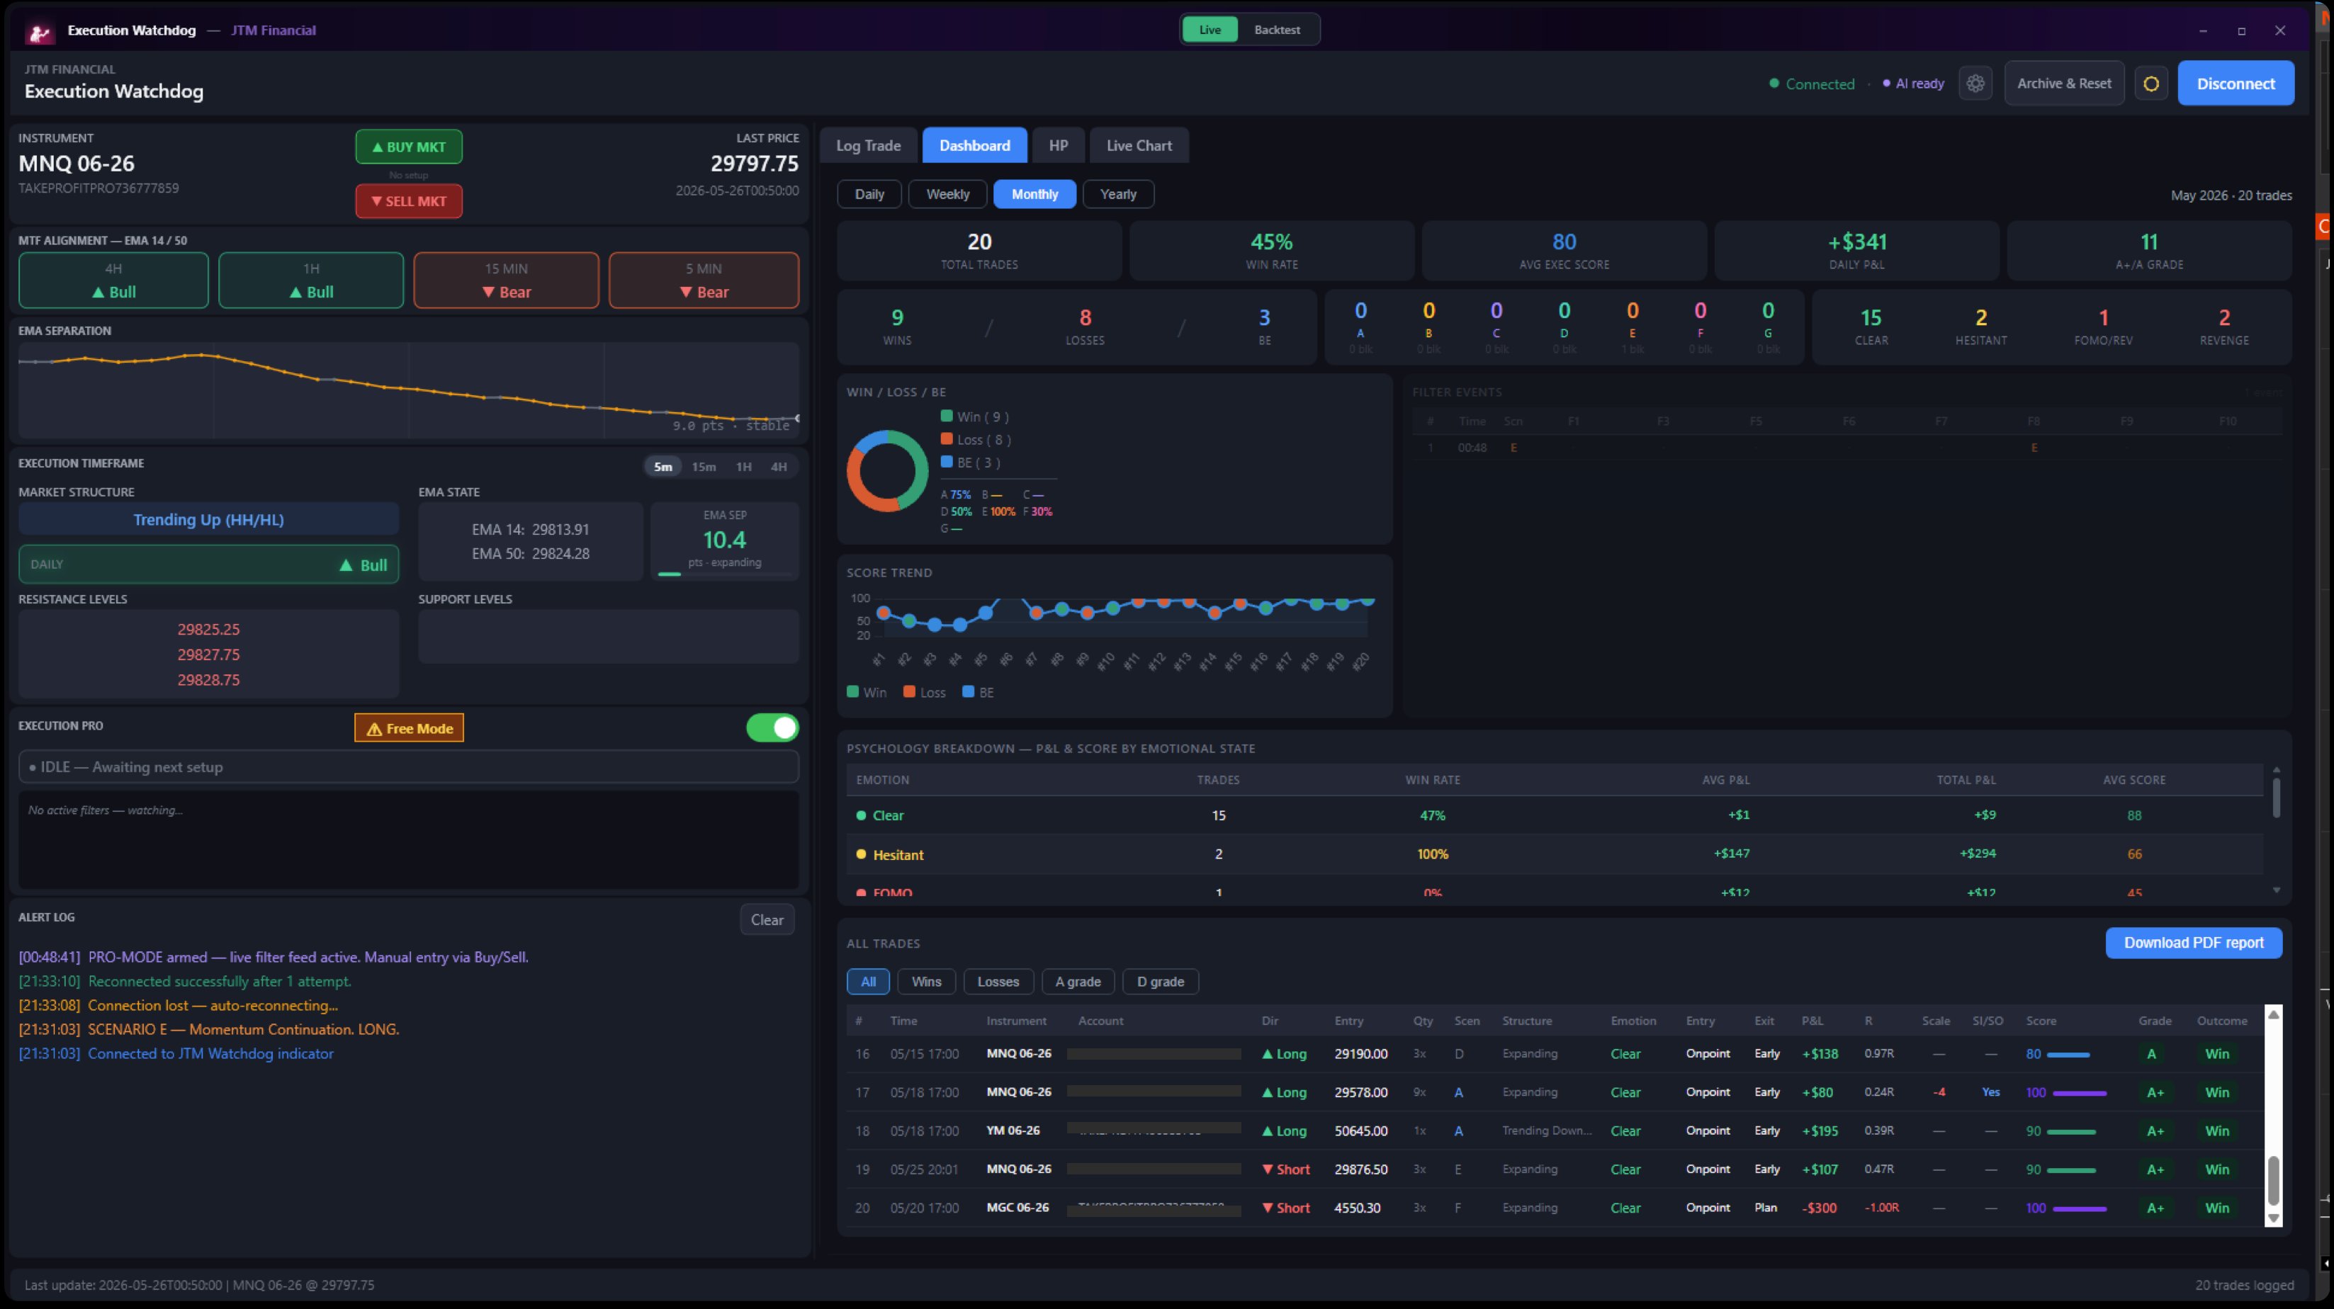Click blue BE legend square under Score Trend
This screenshot has height=1309, width=2334.
point(968,692)
